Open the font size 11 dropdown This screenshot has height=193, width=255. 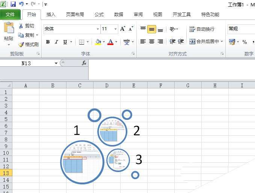115,29
